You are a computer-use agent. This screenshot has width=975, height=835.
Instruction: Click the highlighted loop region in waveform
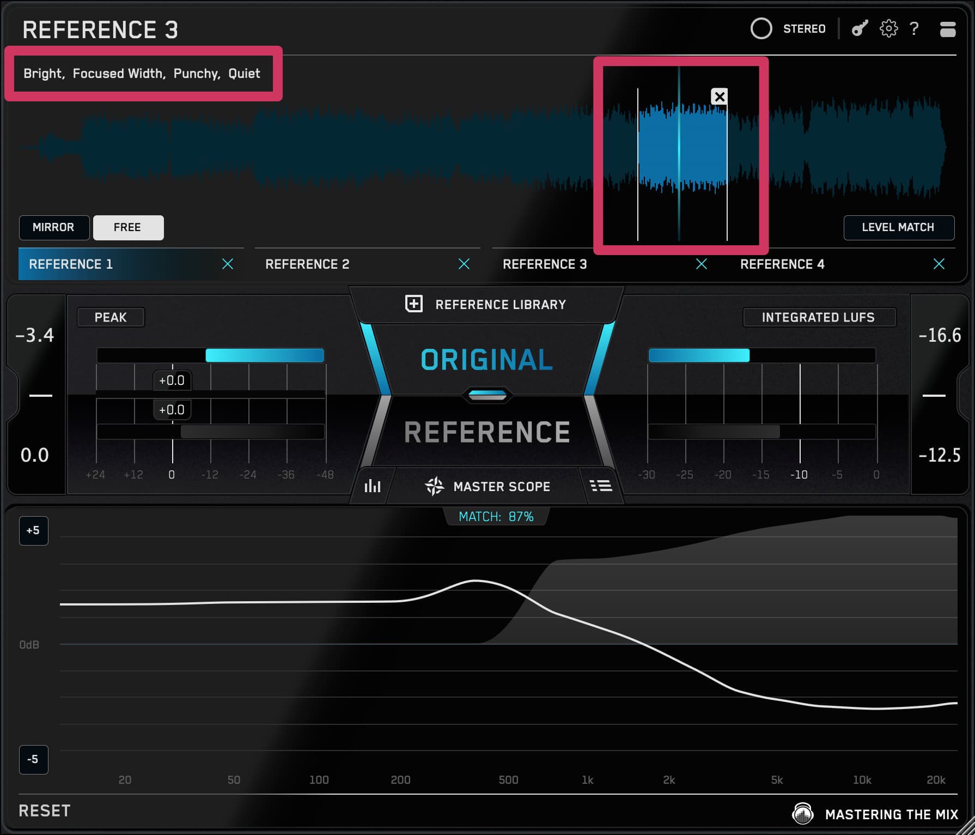pyautogui.click(x=682, y=148)
